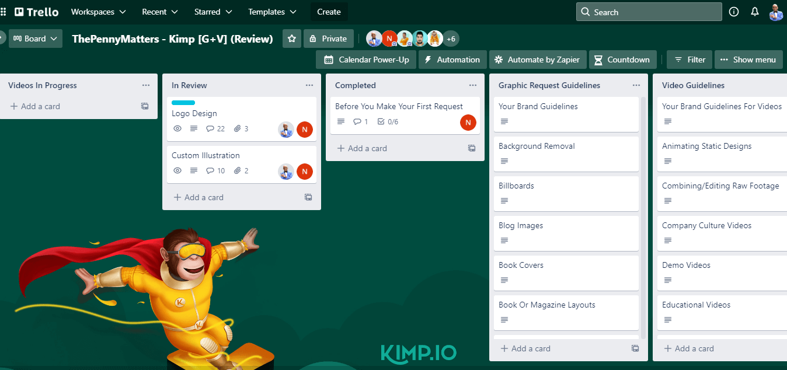Click N member avatar on Custom Illustration
Viewport: 787px width, 370px height.
pos(305,172)
